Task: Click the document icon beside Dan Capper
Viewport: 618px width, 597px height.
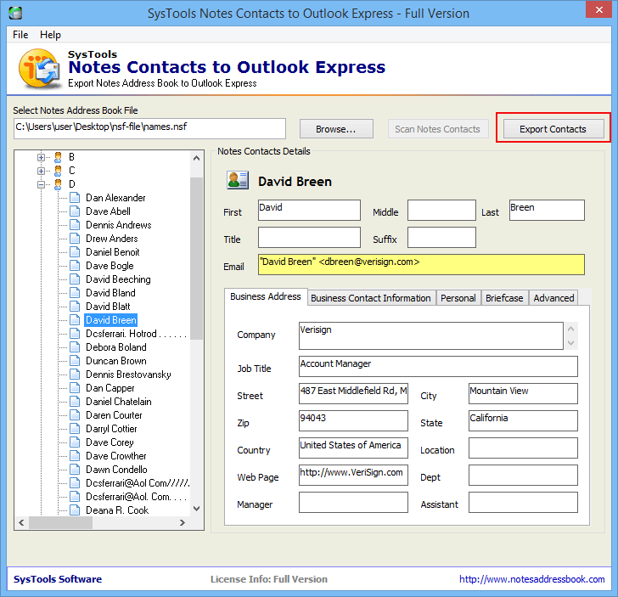Action: (x=75, y=388)
